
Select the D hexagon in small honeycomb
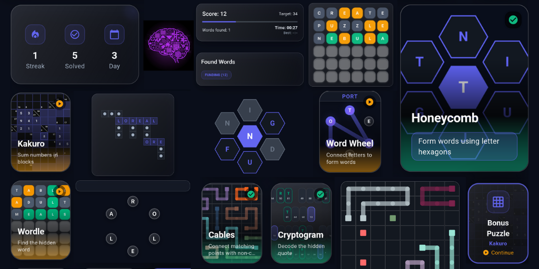pyautogui.click(x=273, y=149)
